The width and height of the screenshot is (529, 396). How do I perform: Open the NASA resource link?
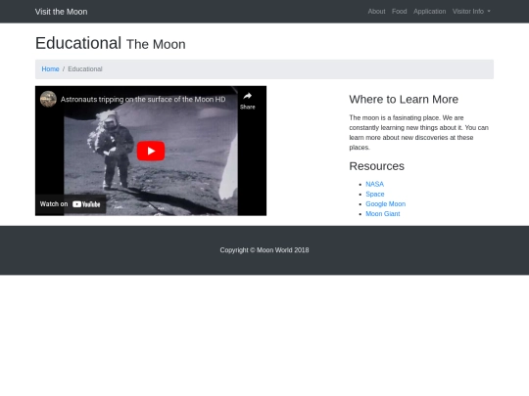coord(374,184)
